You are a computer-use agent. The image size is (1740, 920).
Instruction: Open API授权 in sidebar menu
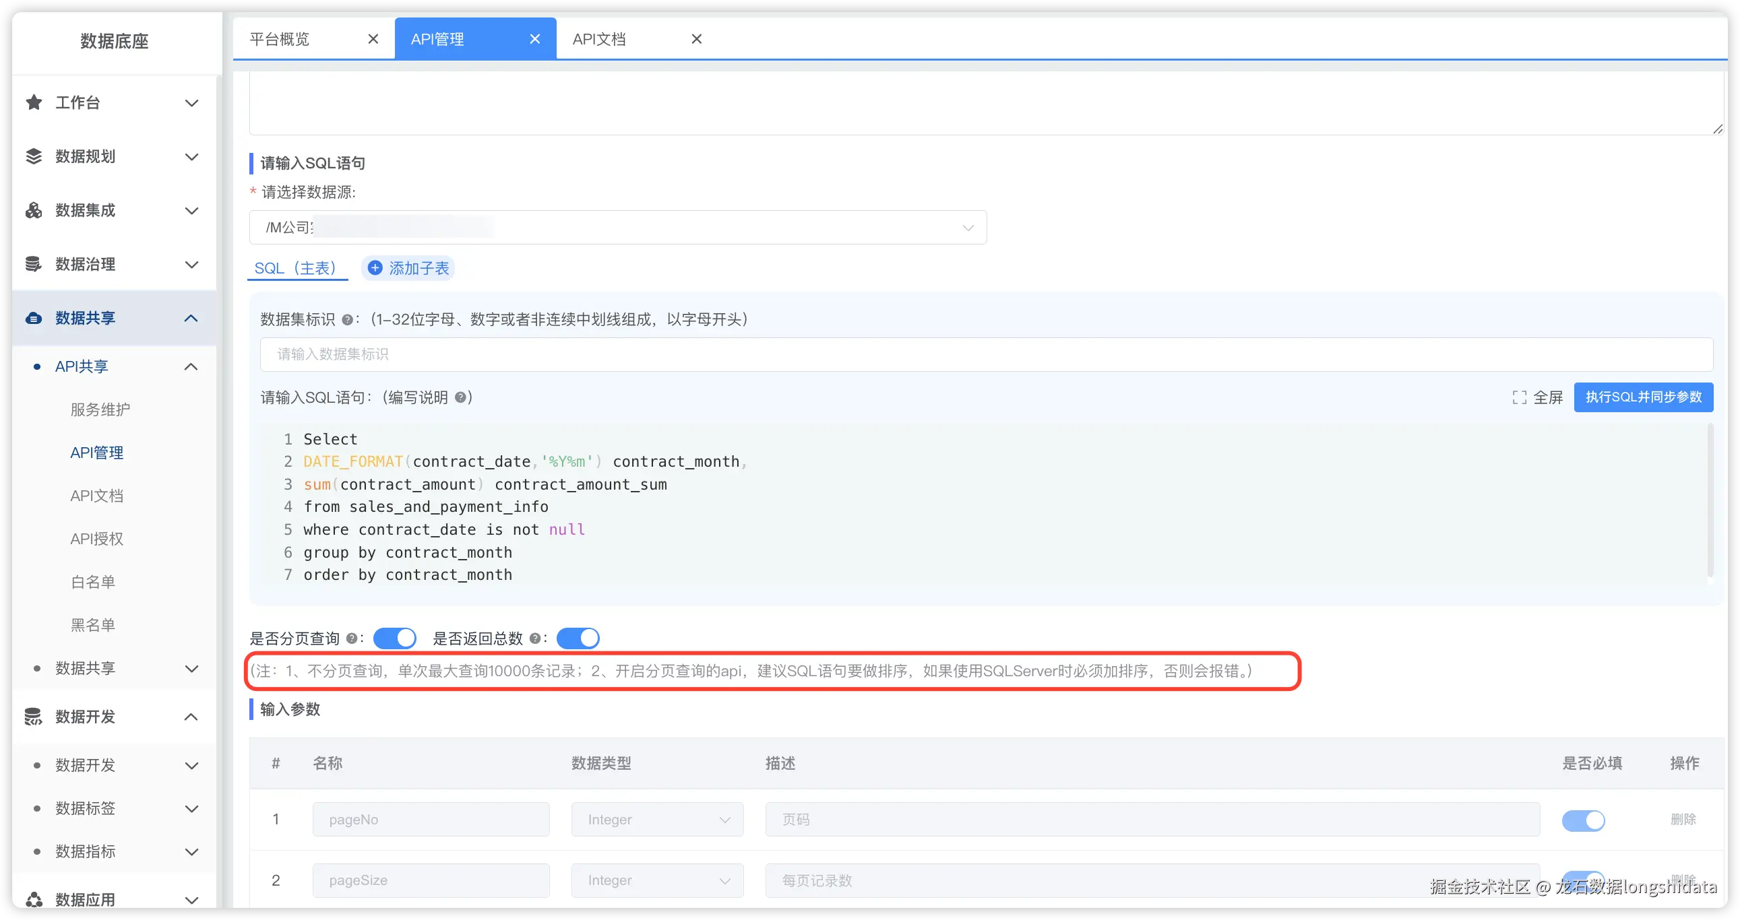[96, 539]
